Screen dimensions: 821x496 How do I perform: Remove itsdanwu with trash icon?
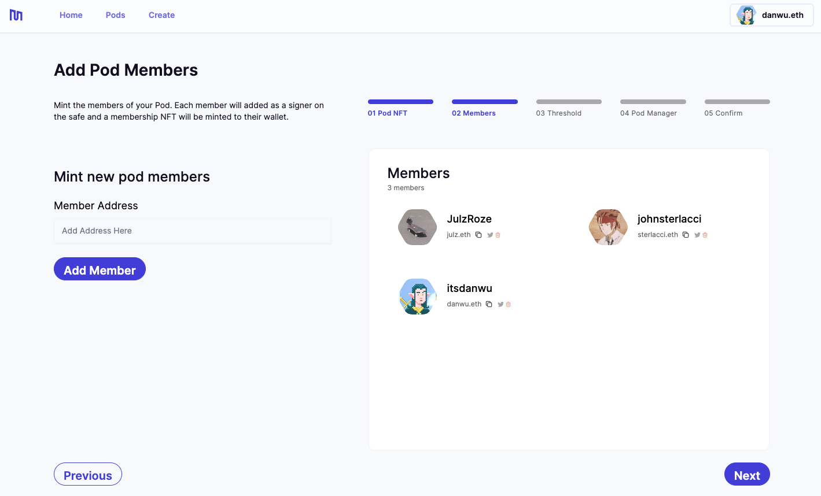[509, 304]
